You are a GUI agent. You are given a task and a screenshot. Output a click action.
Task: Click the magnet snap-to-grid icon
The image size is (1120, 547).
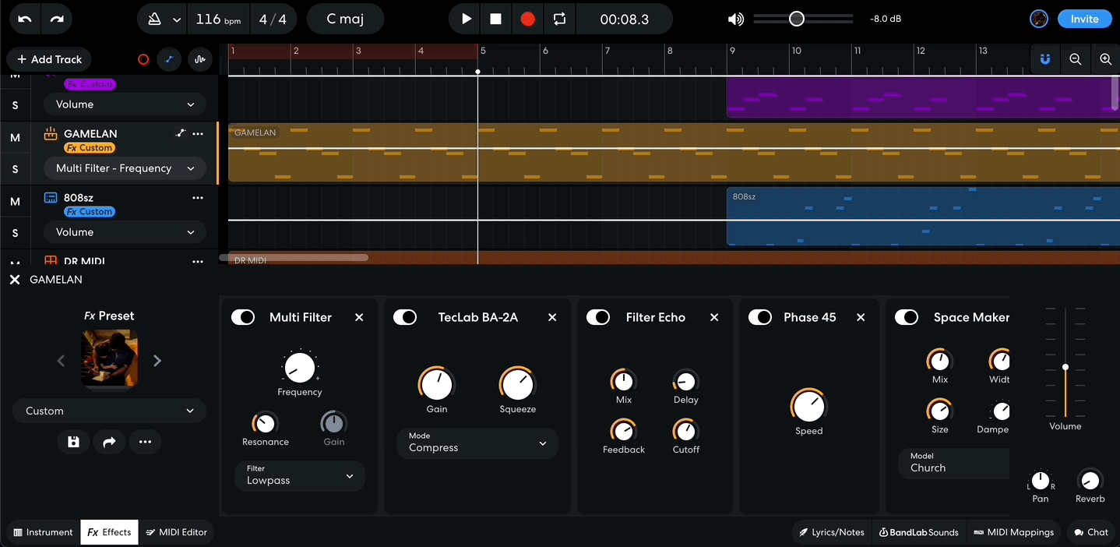point(1044,58)
